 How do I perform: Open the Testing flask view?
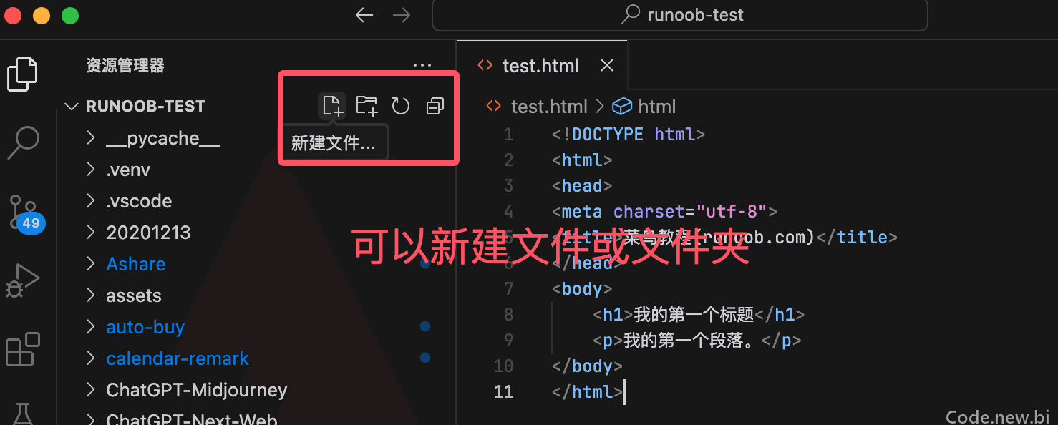point(22,414)
